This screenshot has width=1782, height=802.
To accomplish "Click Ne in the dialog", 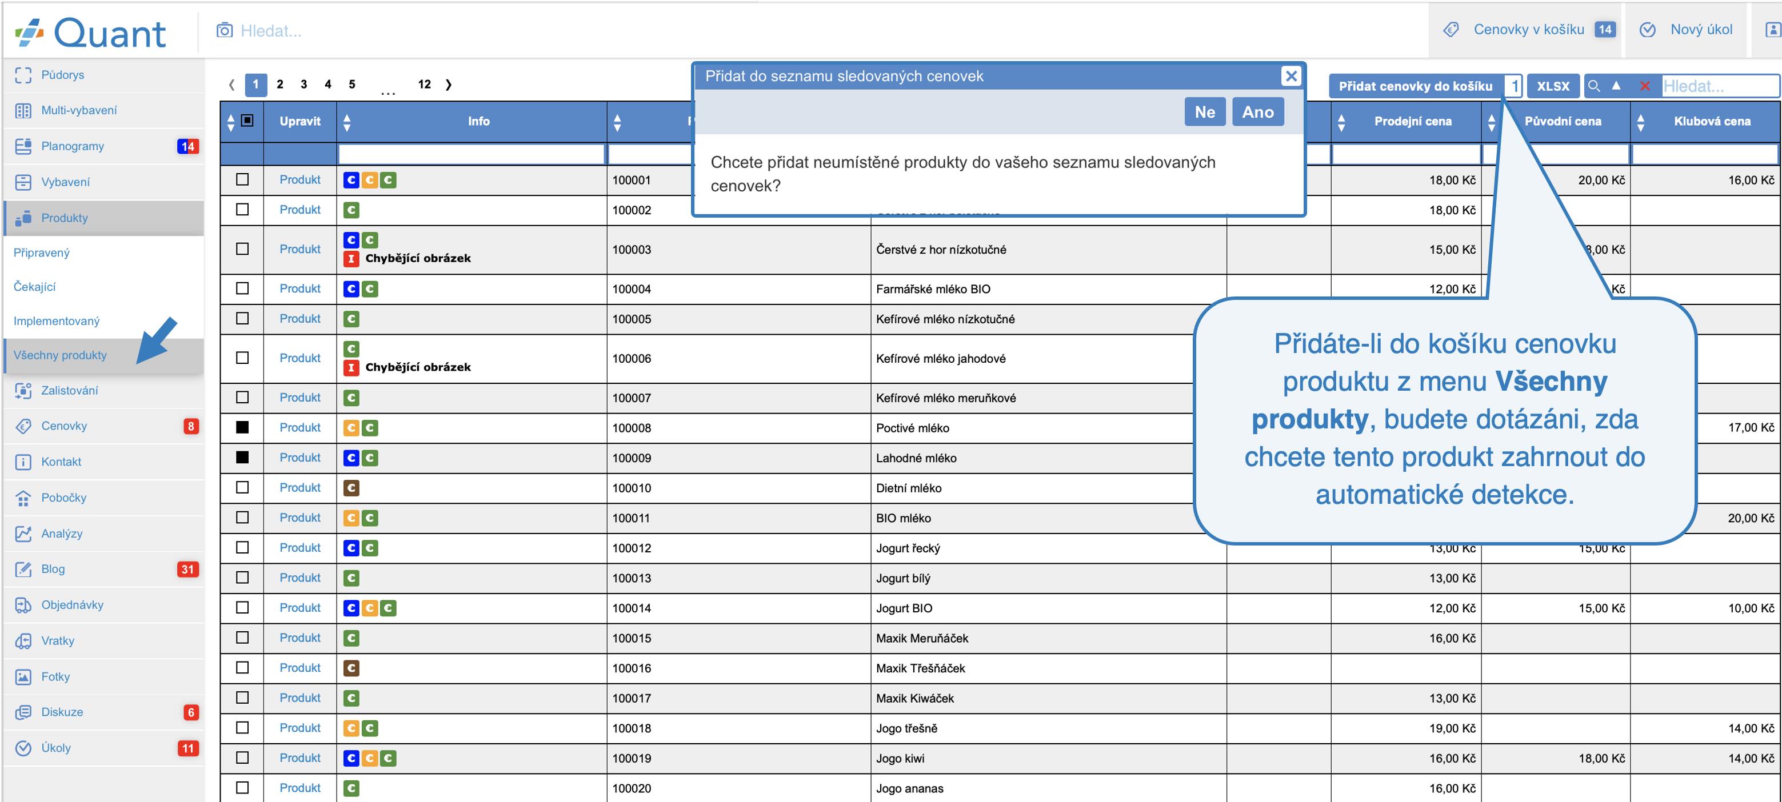I will [x=1204, y=112].
